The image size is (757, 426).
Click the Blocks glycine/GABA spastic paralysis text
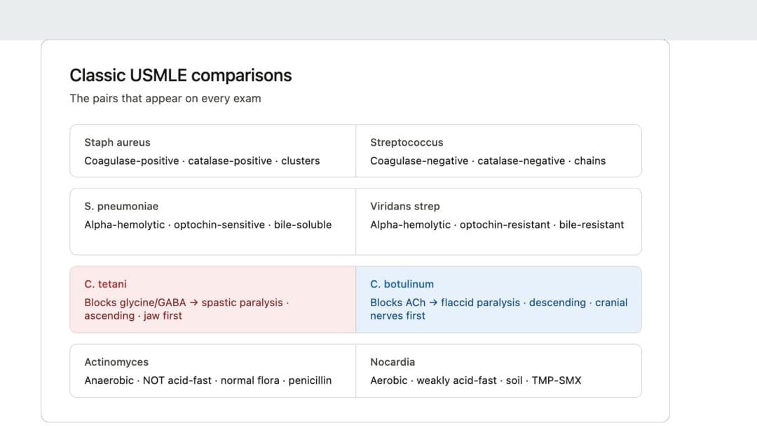[x=186, y=309]
